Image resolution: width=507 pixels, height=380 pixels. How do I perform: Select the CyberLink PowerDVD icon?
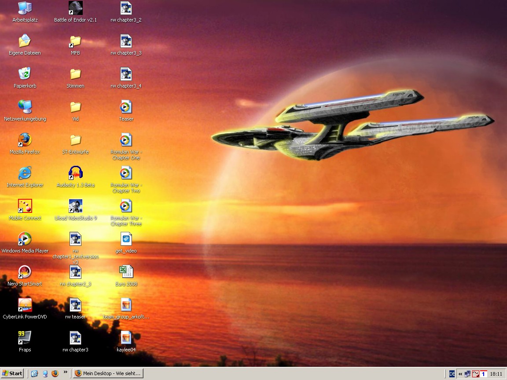click(x=25, y=305)
